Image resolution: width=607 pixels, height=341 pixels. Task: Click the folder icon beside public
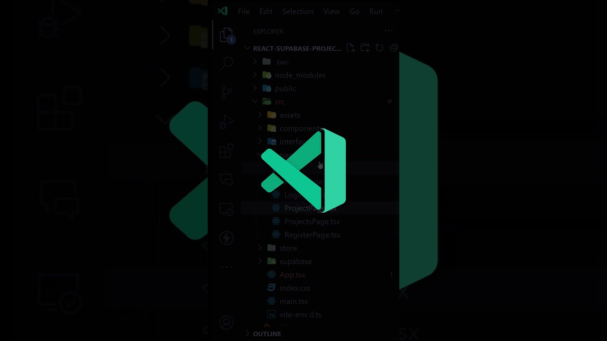[x=267, y=88]
